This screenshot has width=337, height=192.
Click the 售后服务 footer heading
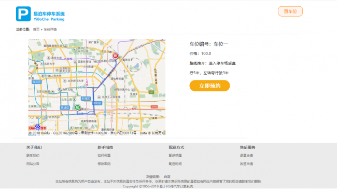point(247,147)
